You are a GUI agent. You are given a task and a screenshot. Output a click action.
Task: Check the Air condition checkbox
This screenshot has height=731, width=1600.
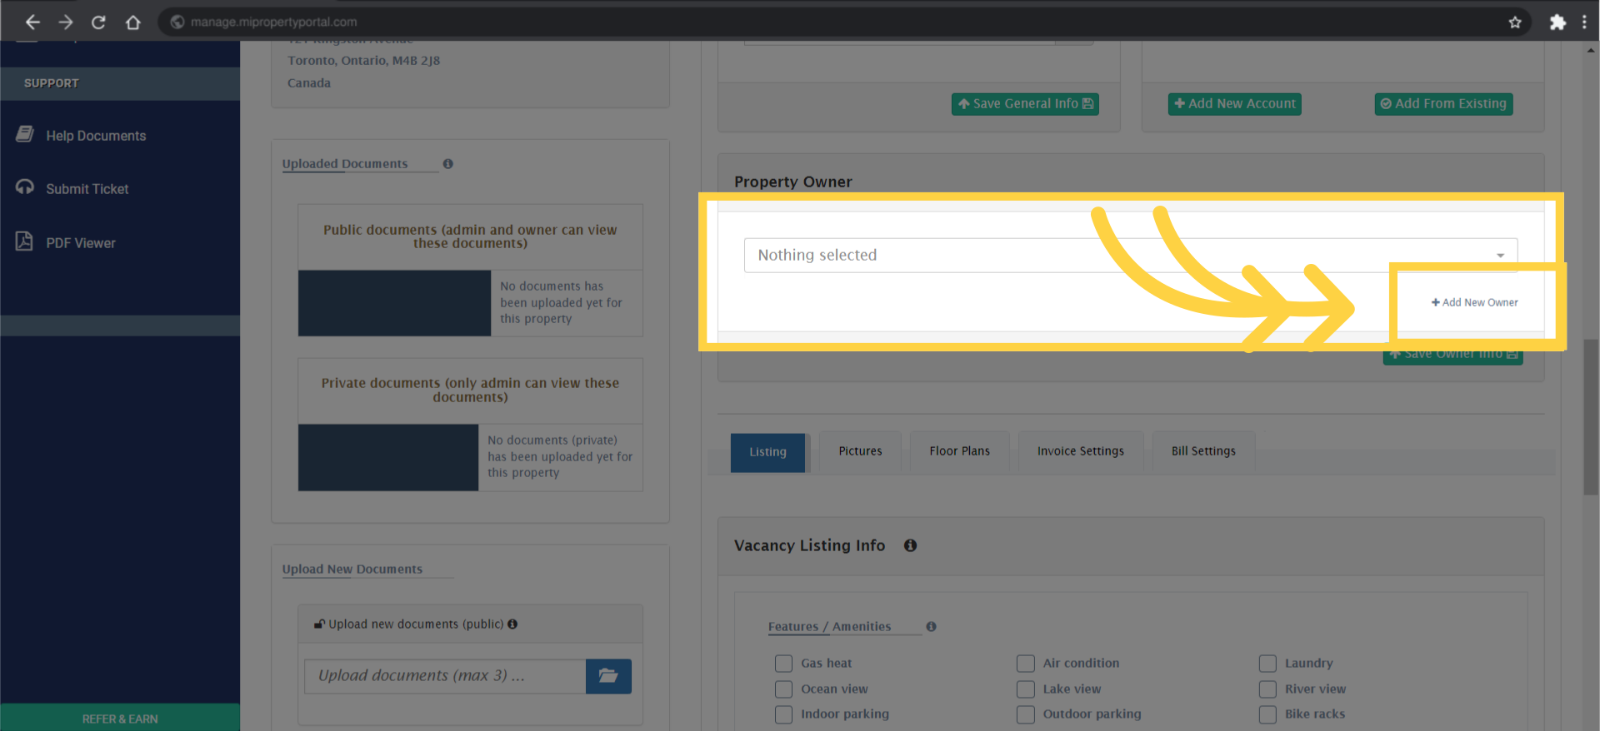coord(1025,664)
